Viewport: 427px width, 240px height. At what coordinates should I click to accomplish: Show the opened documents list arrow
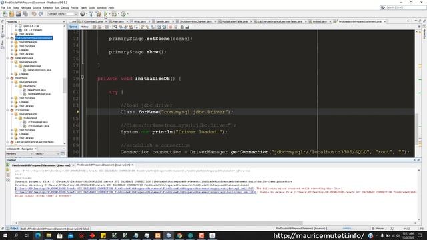416,21
